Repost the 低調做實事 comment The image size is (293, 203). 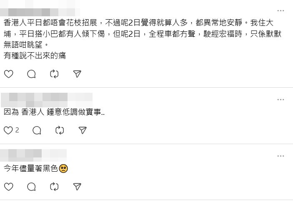click(x=60, y=130)
